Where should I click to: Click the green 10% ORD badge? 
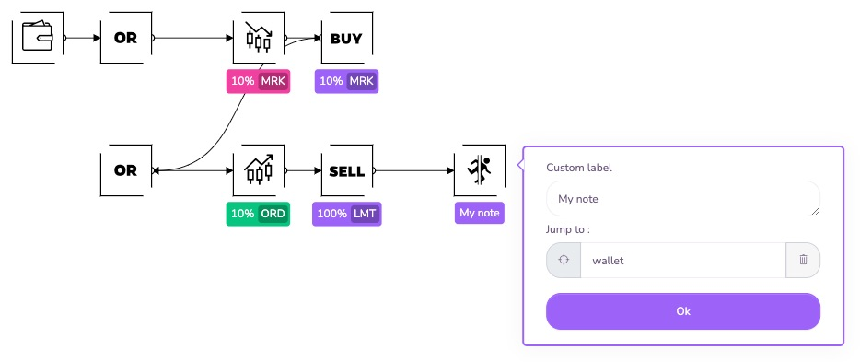(259, 214)
